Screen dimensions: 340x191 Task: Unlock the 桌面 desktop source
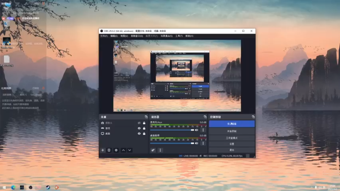click(x=144, y=134)
